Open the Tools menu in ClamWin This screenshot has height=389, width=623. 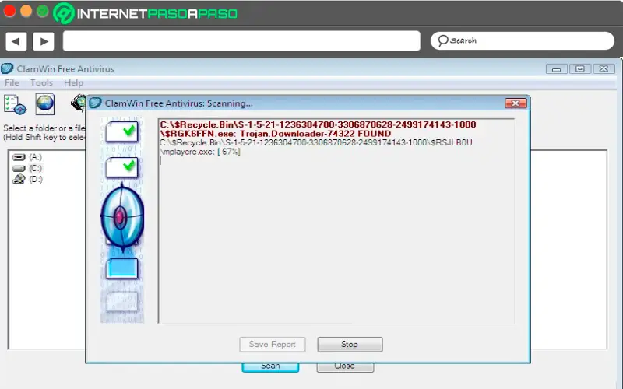click(x=41, y=82)
